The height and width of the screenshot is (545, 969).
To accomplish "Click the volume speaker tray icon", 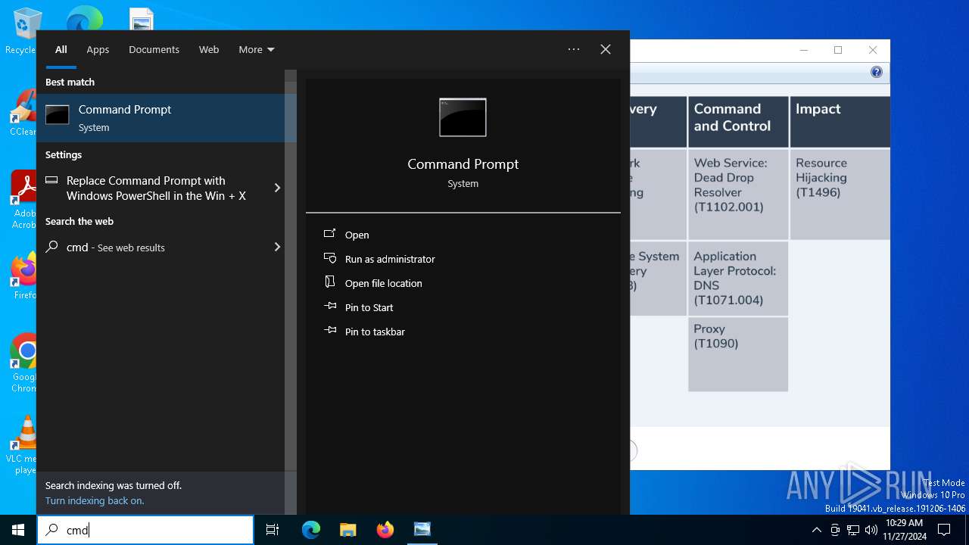I will tap(871, 530).
